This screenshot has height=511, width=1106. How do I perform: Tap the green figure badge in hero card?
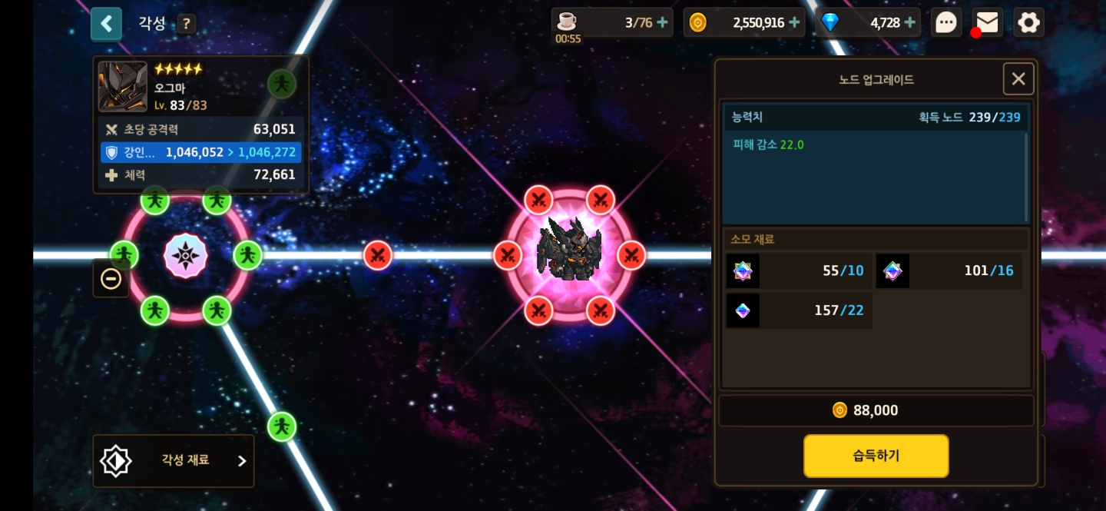pos(282,84)
